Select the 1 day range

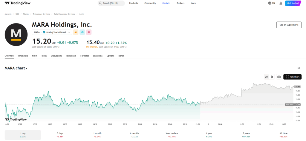pos(23,135)
